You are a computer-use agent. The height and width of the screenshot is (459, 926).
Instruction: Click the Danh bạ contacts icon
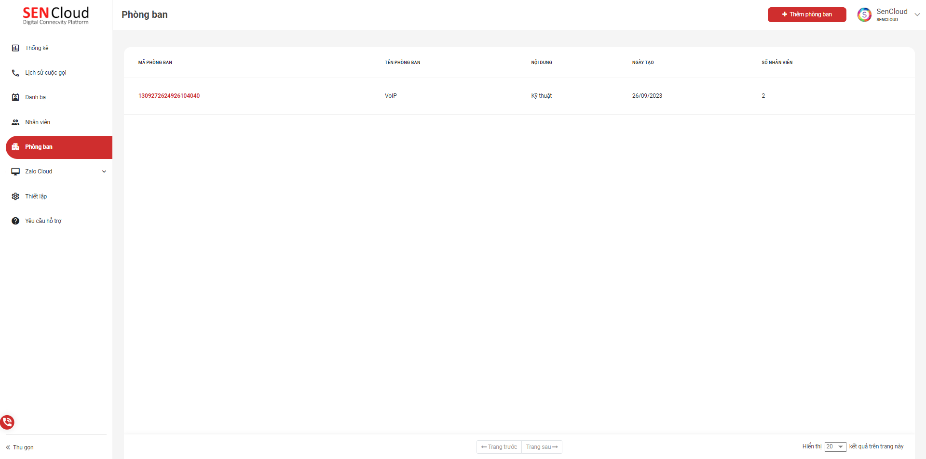[x=15, y=97]
